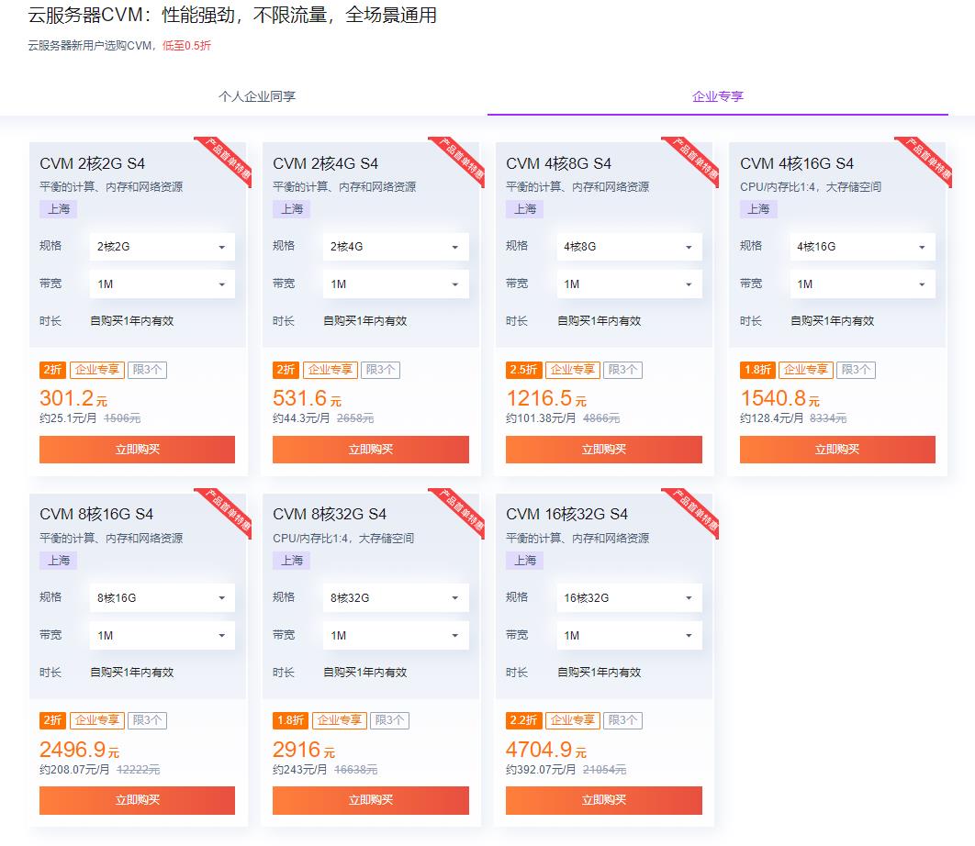Viewport: 975px width, 846px height.
Task: Click the struck-through 1506元 original price
Action: pyautogui.click(x=122, y=418)
